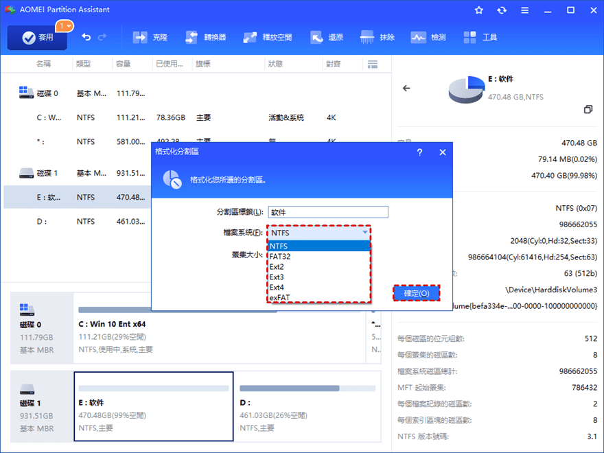
Task: Open the 檢測 test tool
Action: tap(428, 37)
